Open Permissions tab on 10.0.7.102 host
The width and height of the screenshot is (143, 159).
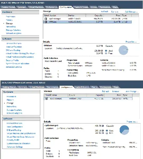point(105,7)
